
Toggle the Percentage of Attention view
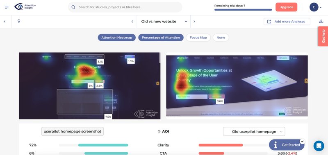pyautogui.click(x=161, y=38)
